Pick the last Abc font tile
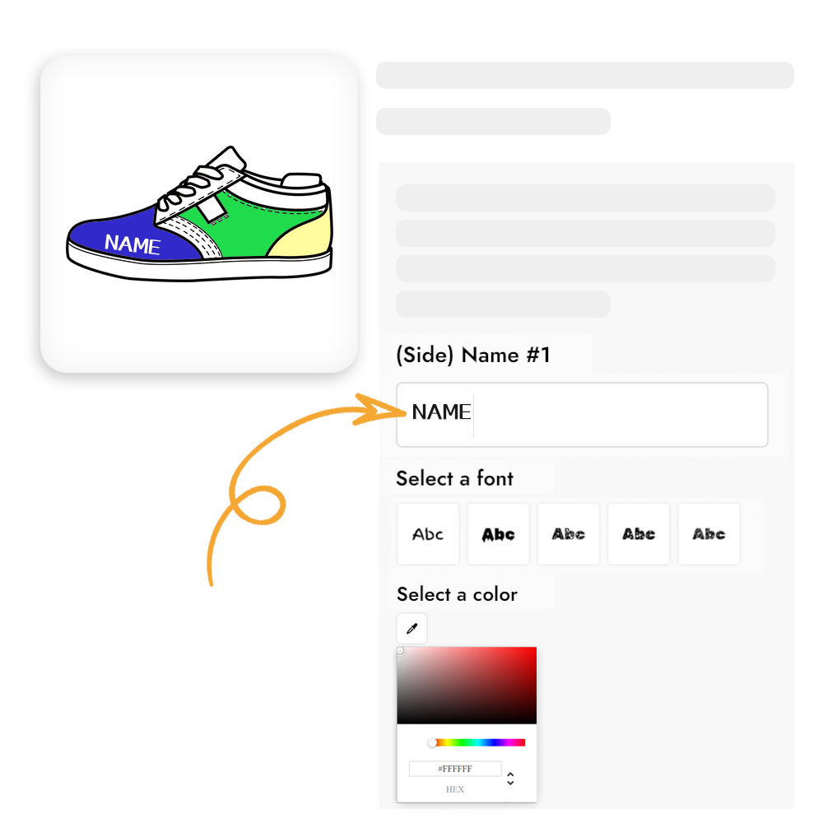Viewport: 823px width, 823px height. [709, 534]
